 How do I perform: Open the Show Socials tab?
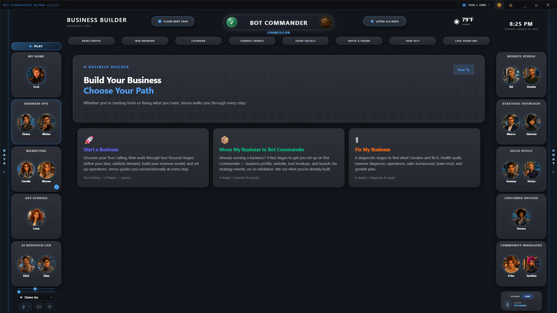tap(305, 41)
